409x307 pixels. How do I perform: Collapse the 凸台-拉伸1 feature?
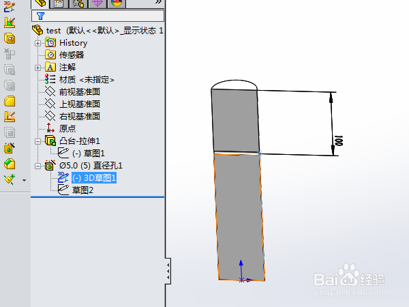click(x=37, y=141)
